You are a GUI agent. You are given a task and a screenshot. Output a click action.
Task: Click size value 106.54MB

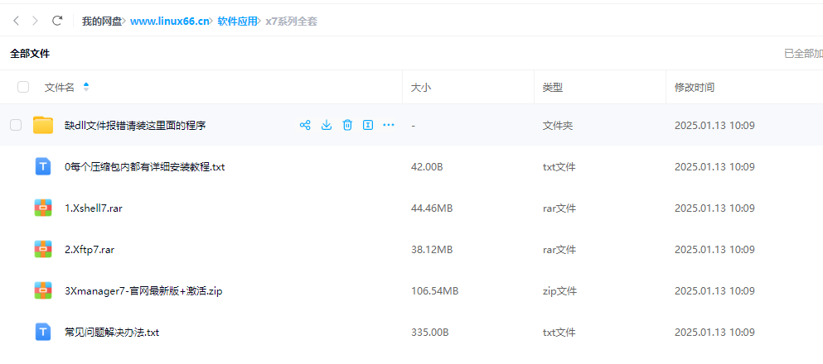(x=434, y=291)
